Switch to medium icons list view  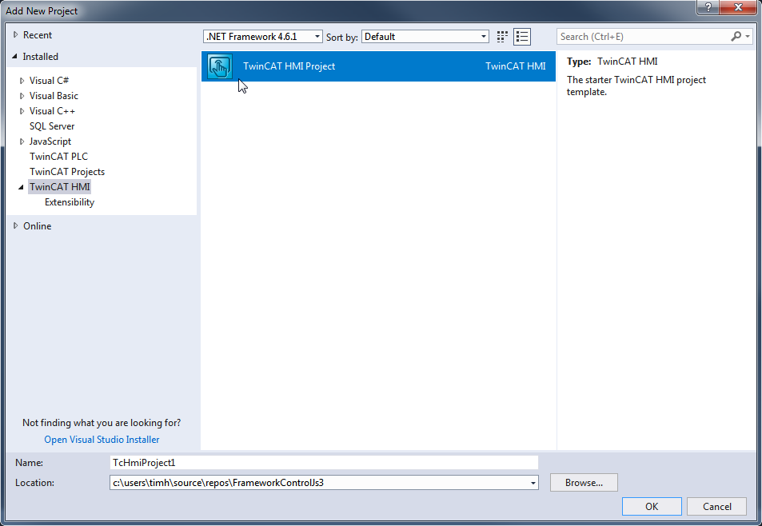[x=522, y=37]
